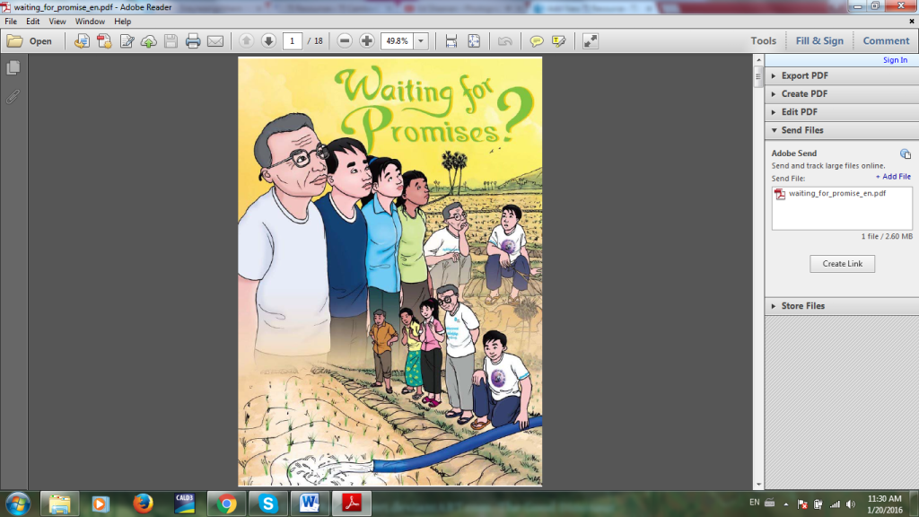Click the page number input field
The width and height of the screenshot is (919, 517).
[x=292, y=40]
